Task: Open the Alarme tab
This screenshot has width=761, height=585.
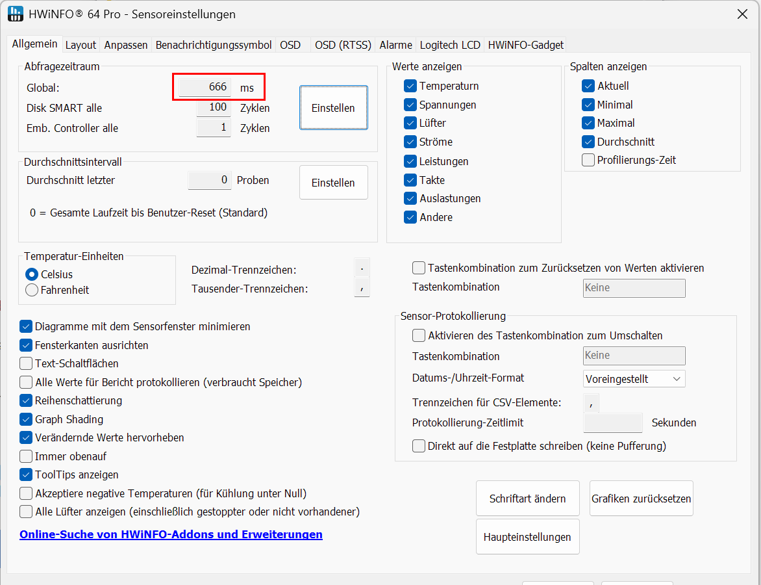Action: pyautogui.click(x=395, y=45)
